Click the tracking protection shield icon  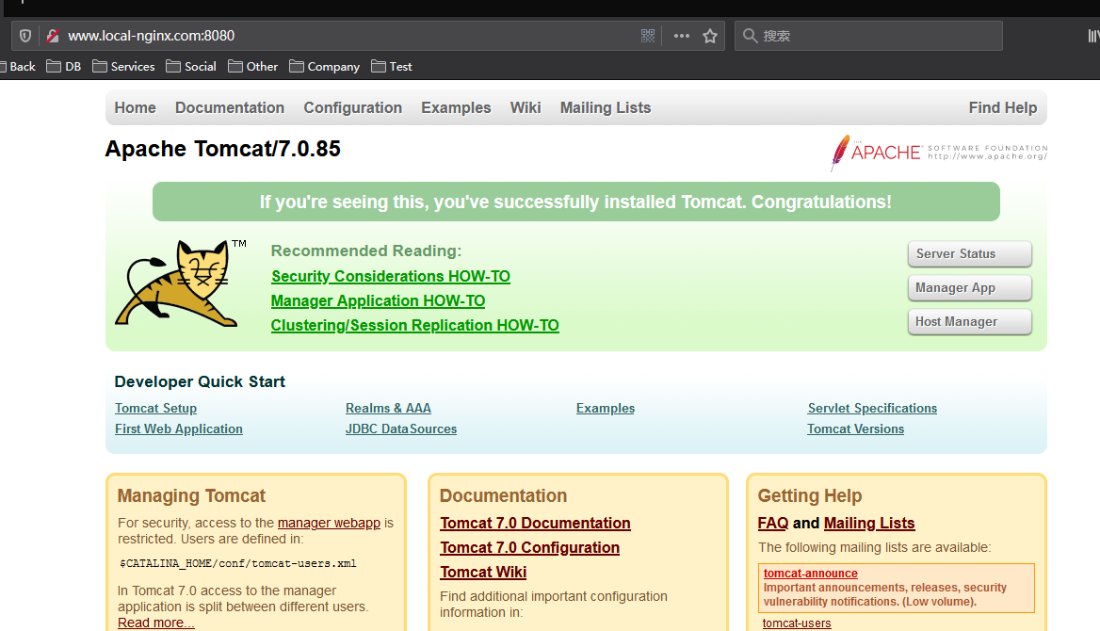tap(25, 36)
